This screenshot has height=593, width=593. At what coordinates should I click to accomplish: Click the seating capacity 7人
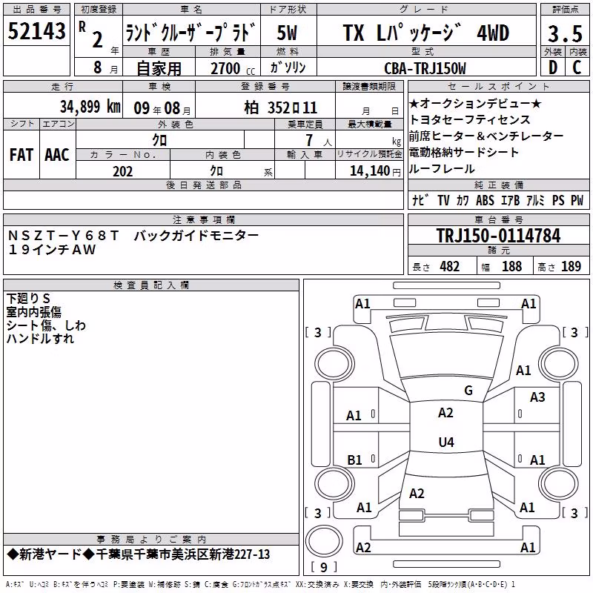318,140
